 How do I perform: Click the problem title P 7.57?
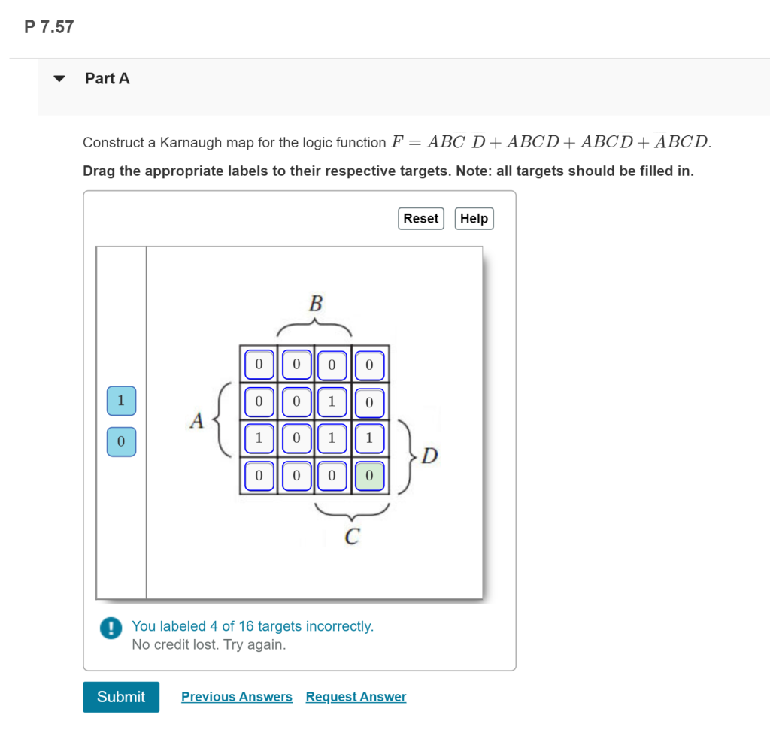tap(48, 26)
